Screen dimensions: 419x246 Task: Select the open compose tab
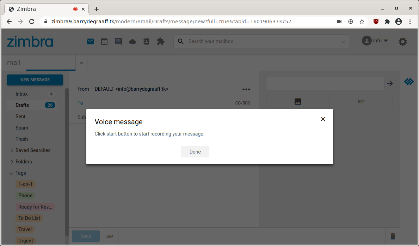point(51,62)
